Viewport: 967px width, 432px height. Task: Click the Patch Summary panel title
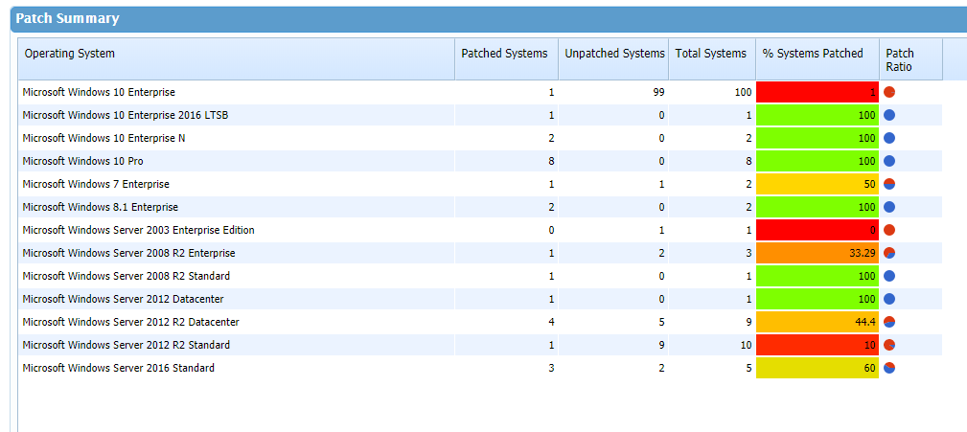pos(67,18)
